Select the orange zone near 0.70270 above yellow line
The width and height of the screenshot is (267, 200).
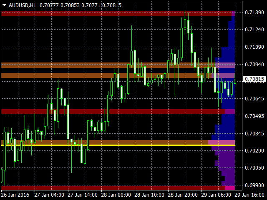118,142
